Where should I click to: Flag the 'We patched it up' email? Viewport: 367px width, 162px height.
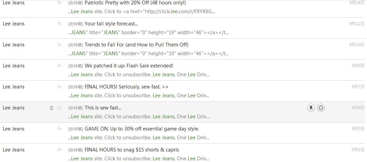60,66
